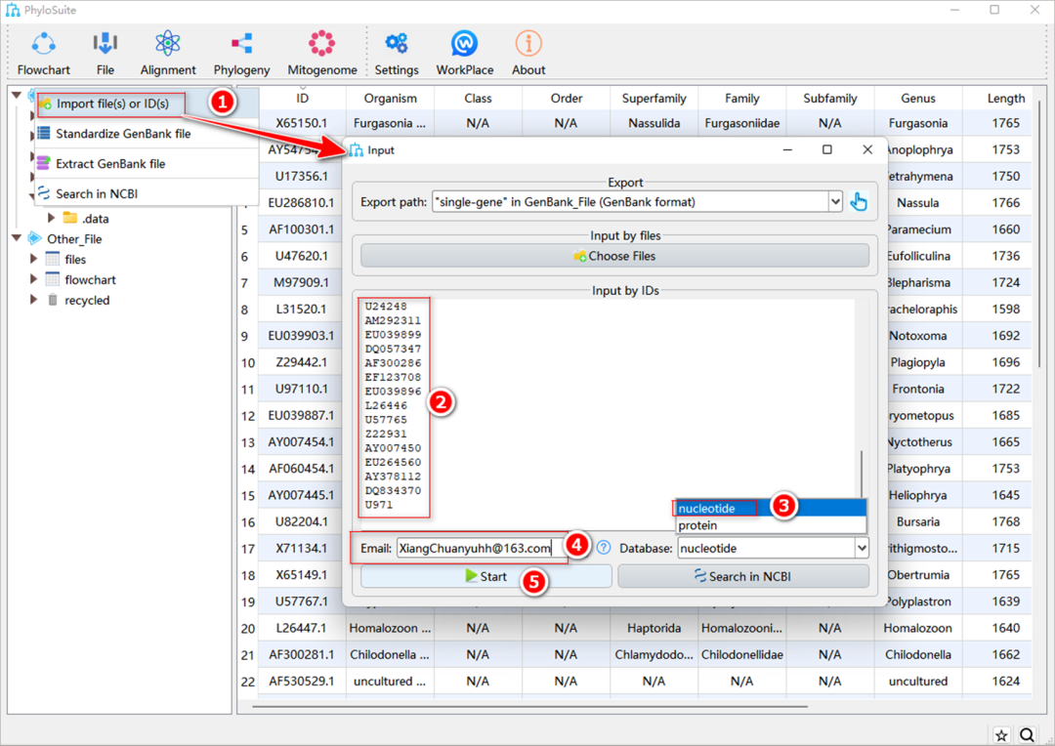
Task: Click the table horizontal scrollbar
Action: (x=529, y=707)
